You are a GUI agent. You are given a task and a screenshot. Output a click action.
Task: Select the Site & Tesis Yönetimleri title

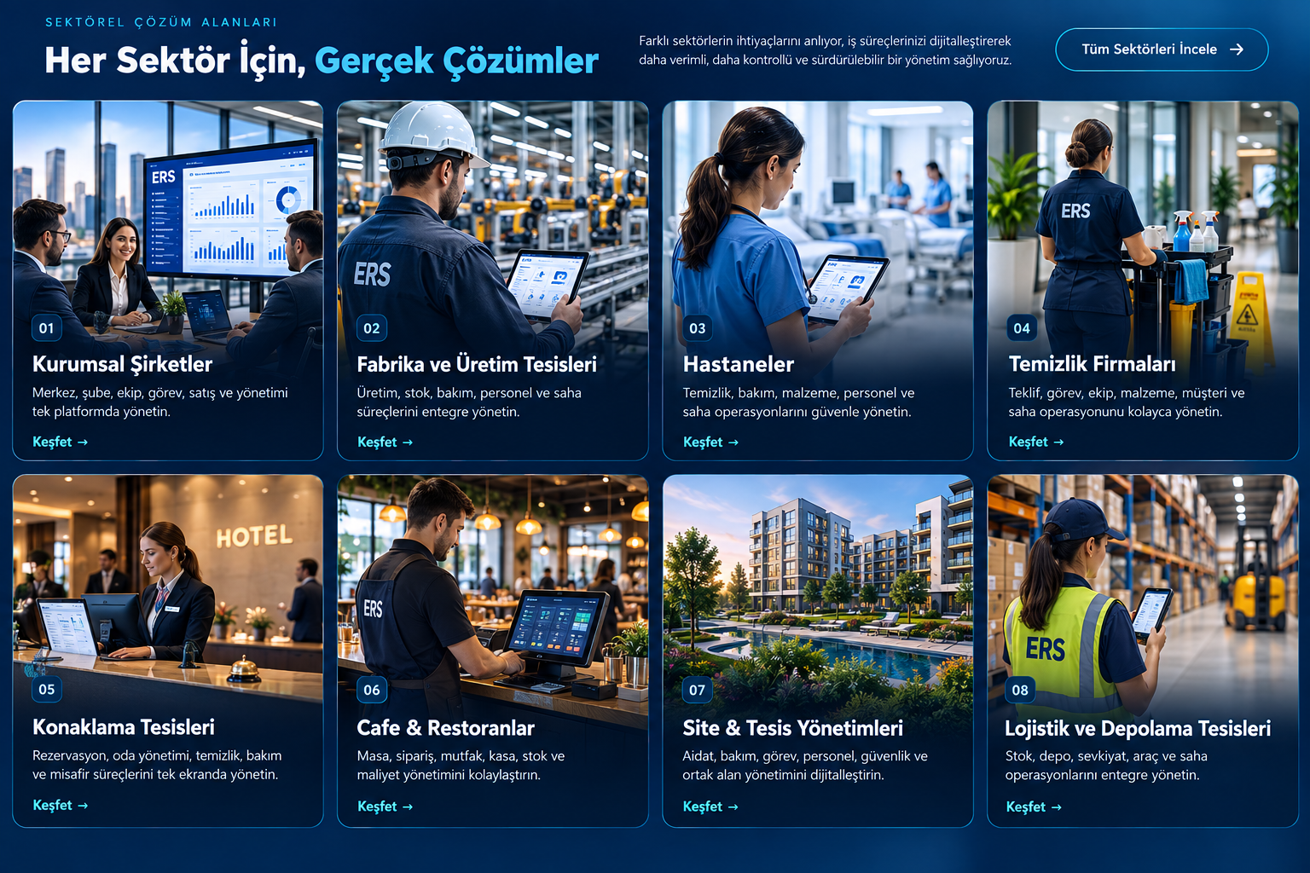pos(793,728)
